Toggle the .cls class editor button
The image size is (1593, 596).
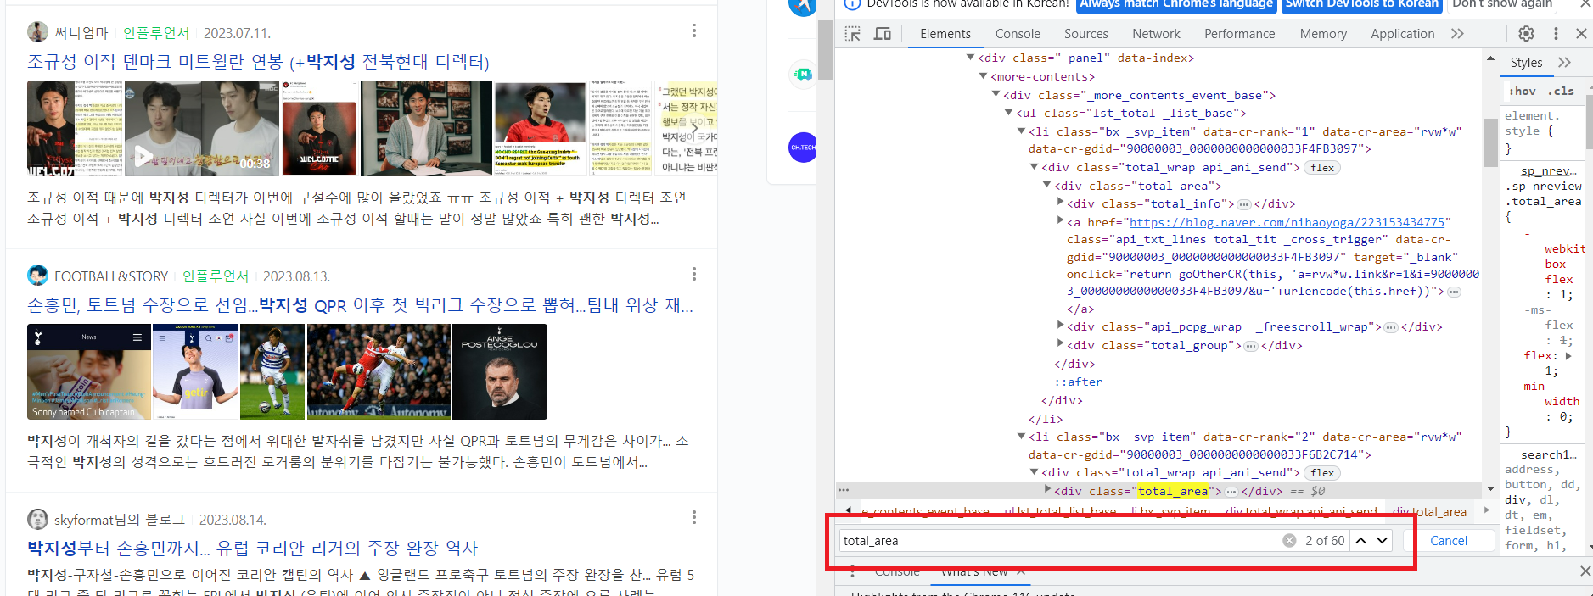tap(1560, 92)
